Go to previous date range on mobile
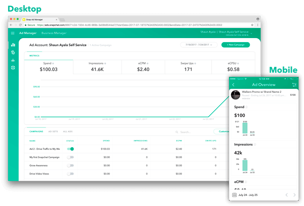This screenshot has height=206, width=304. click(x=287, y=195)
